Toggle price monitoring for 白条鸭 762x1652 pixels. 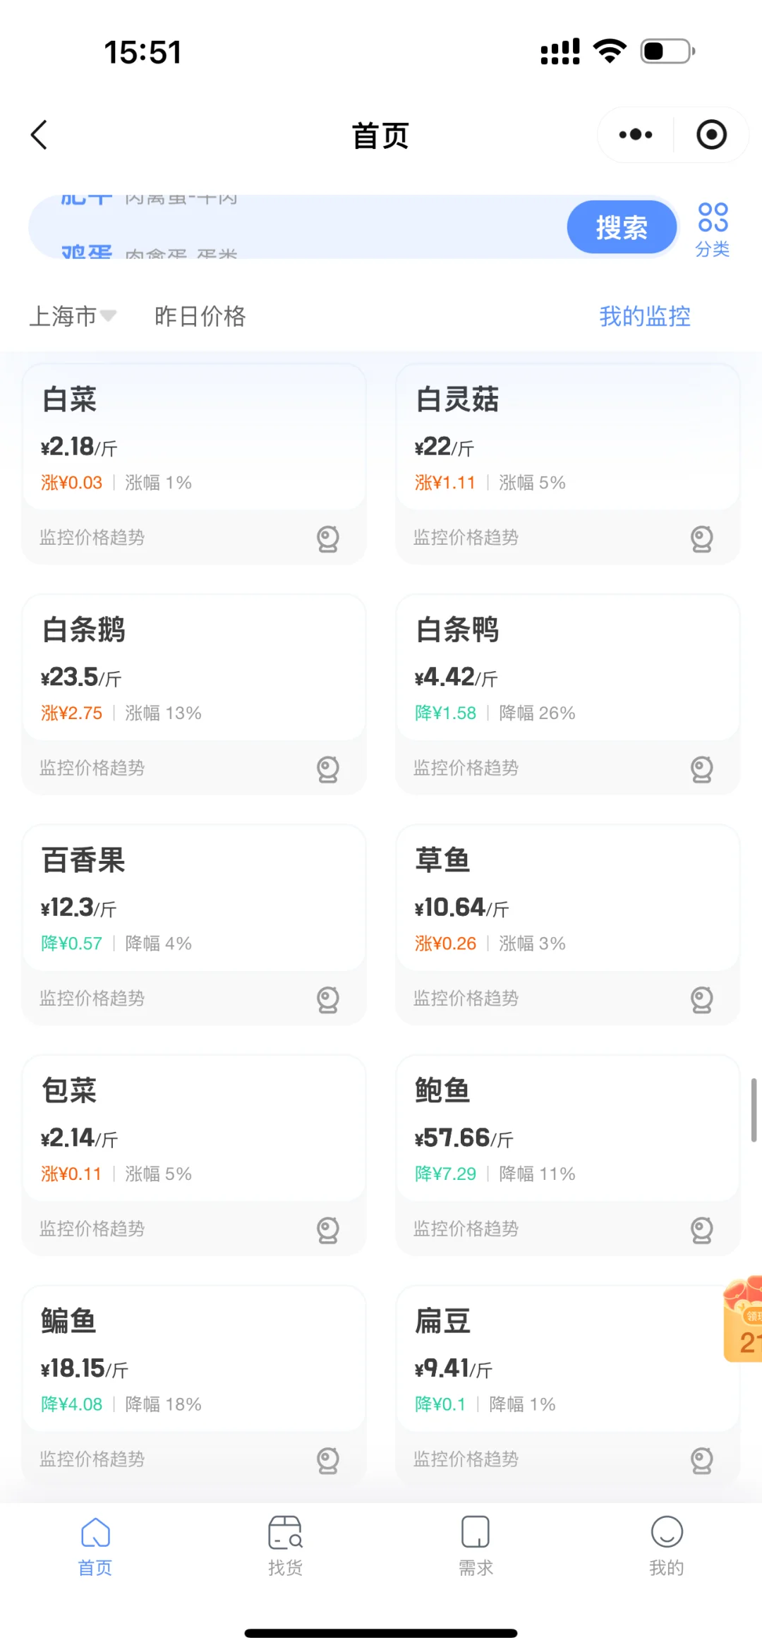pyautogui.click(x=701, y=768)
